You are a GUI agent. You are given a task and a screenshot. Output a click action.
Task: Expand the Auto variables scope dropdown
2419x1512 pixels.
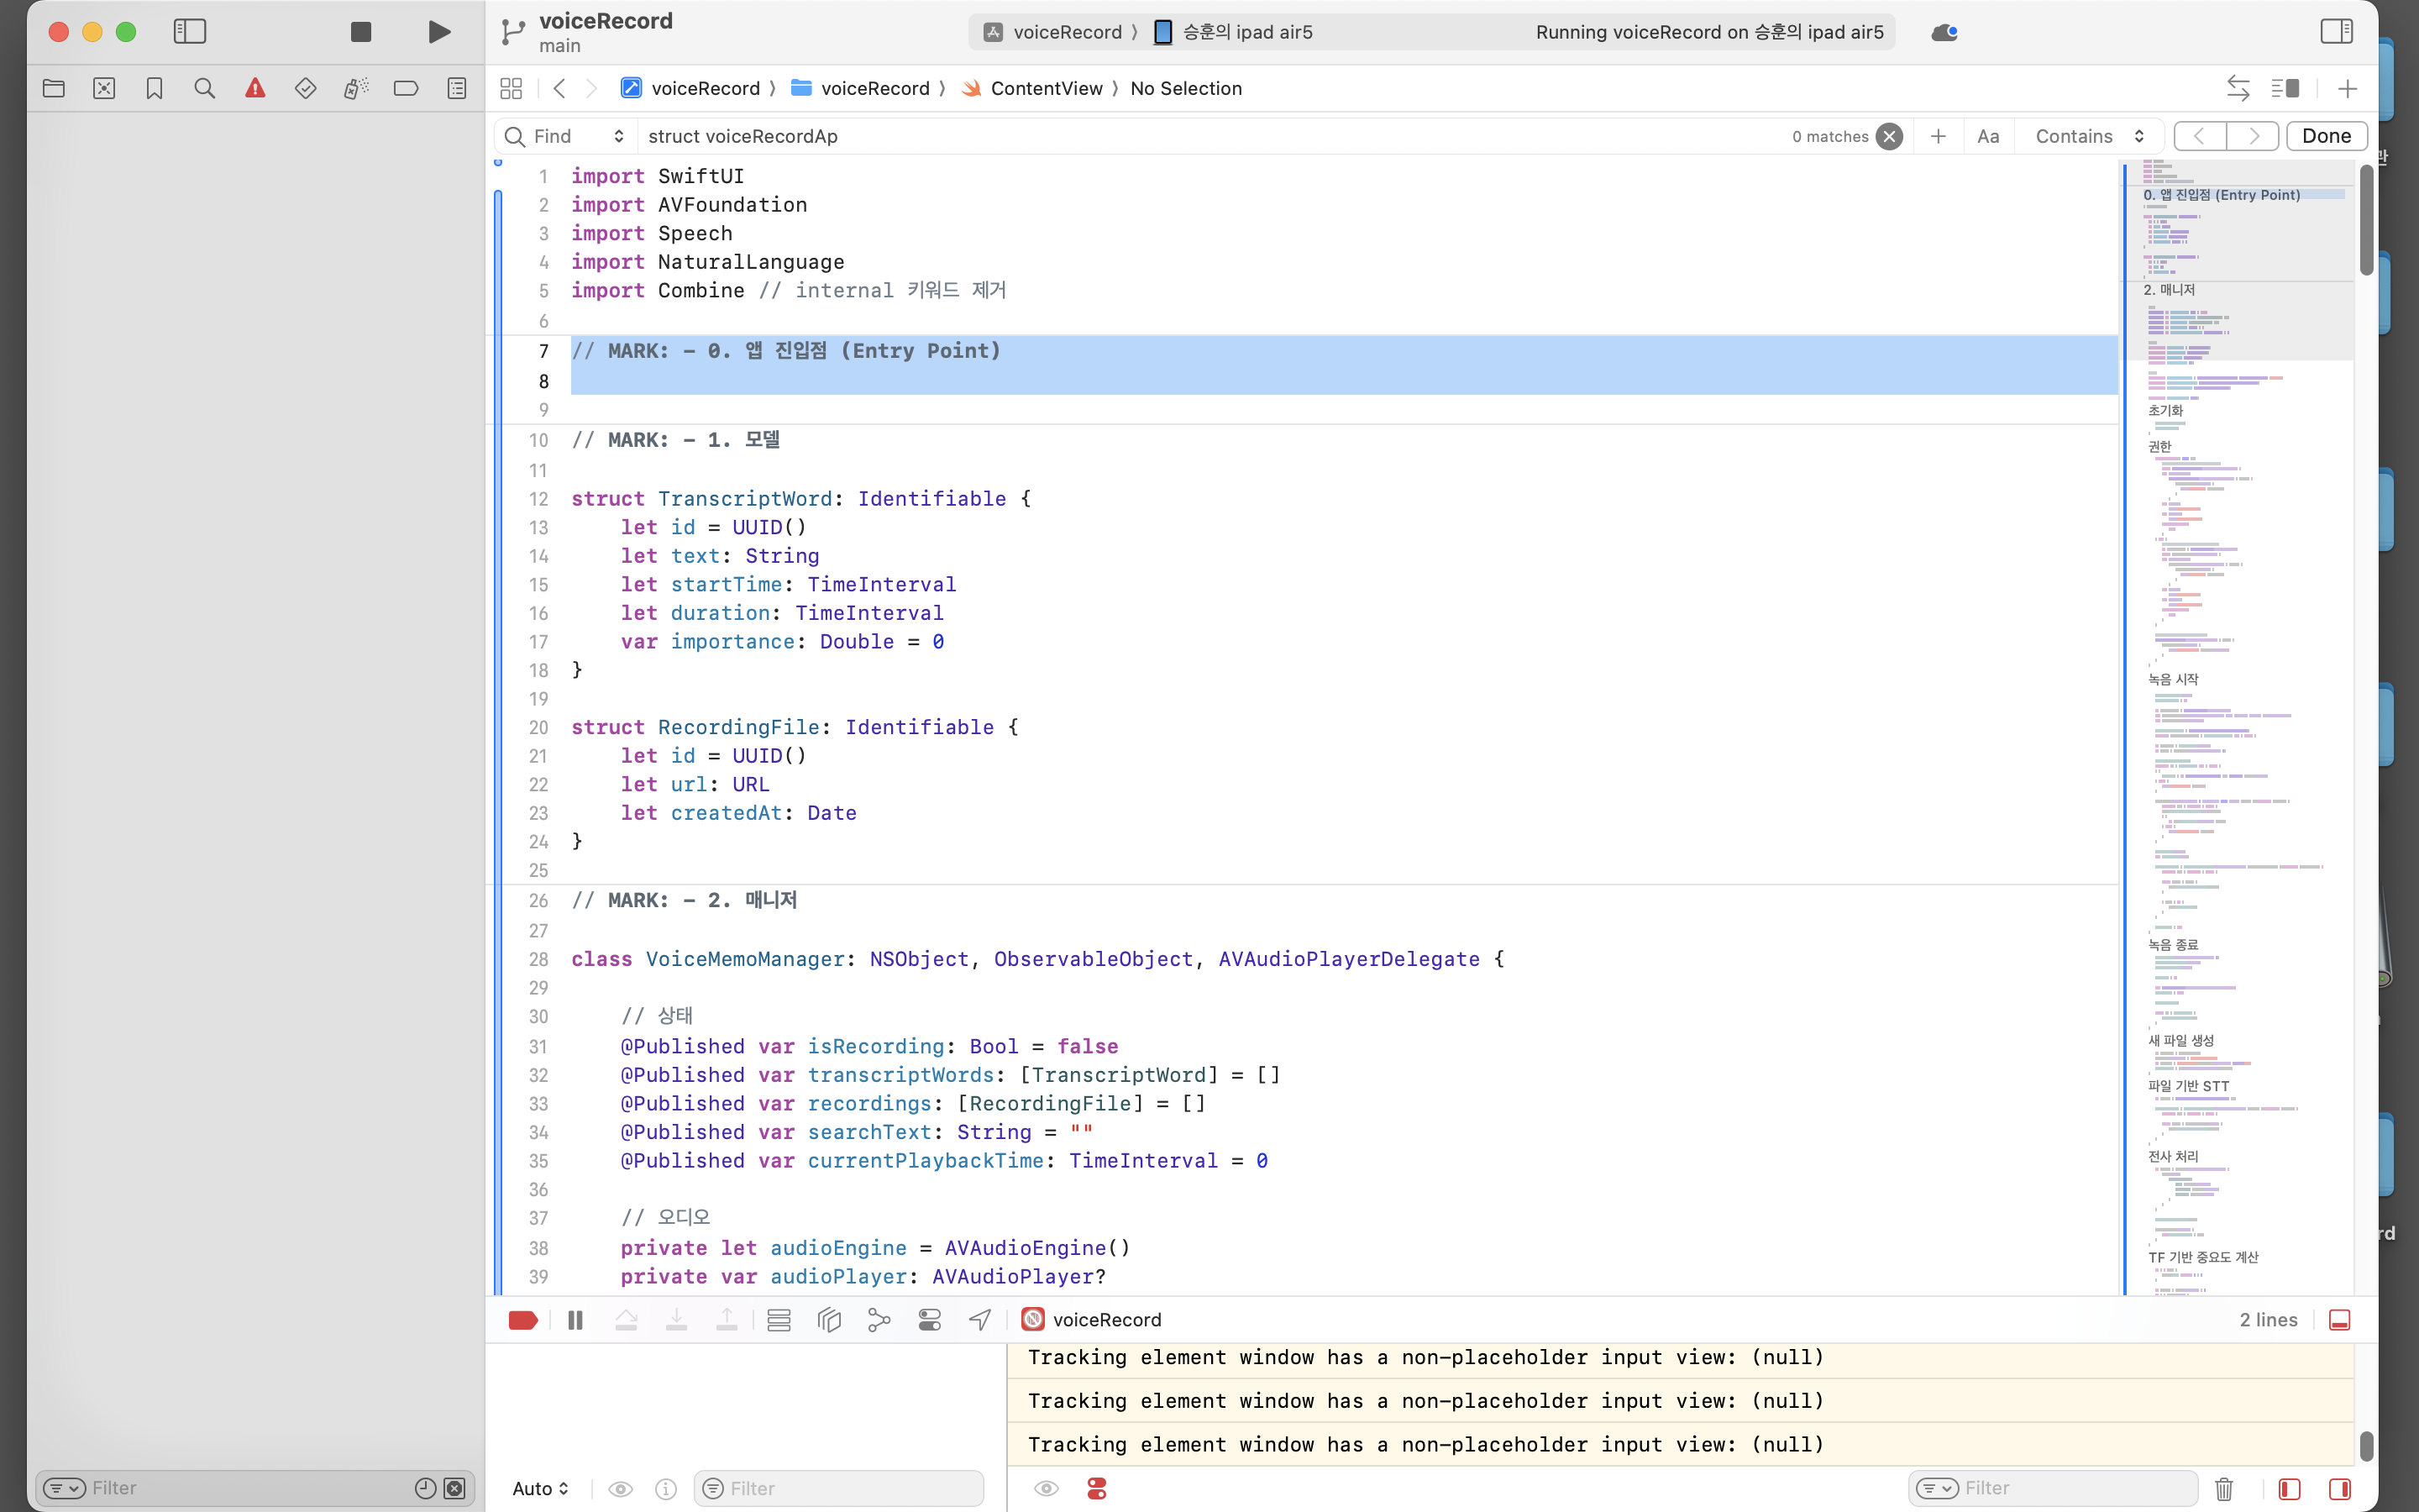tap(540, 1488)
